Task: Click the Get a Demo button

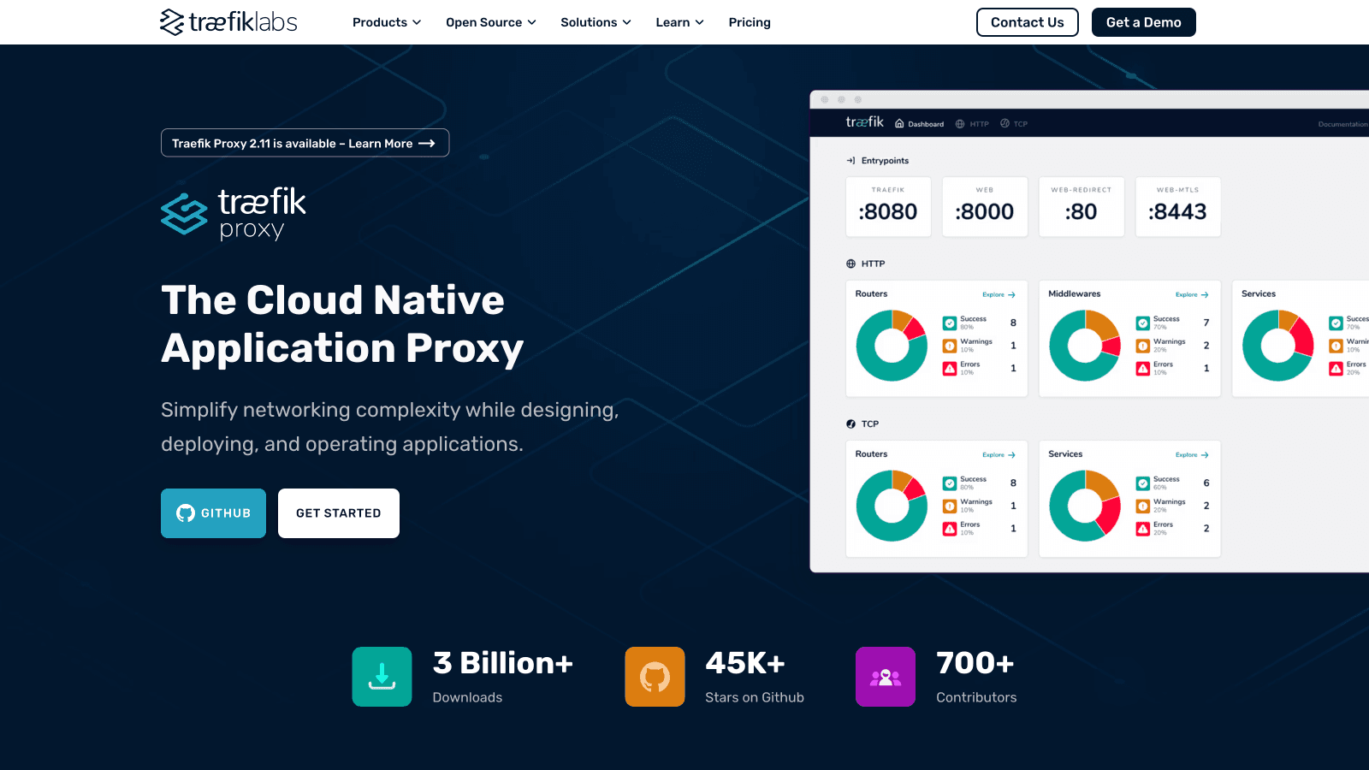Action: (1143, 22)
